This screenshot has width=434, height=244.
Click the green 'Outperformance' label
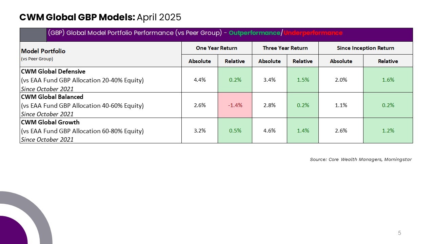point(255,33)
